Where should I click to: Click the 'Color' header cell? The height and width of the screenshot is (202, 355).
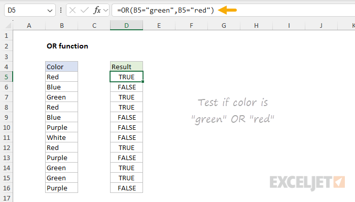click(61, 67)
